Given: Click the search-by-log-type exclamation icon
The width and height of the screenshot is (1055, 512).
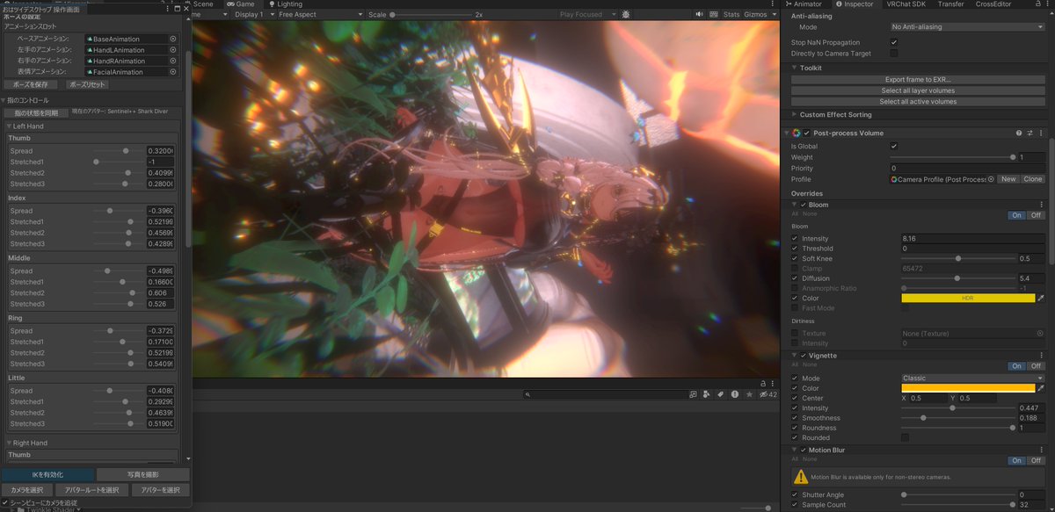Looking at the screenshot, I should (x=734, y=394).
